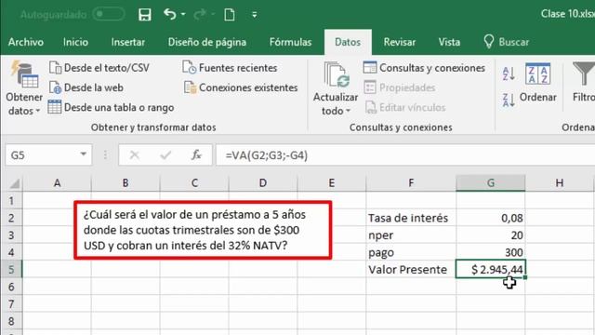Click the Undo arrow icon
Image resolution: width=595 pixels, height=335 pixels.
[x=169, y=15]
